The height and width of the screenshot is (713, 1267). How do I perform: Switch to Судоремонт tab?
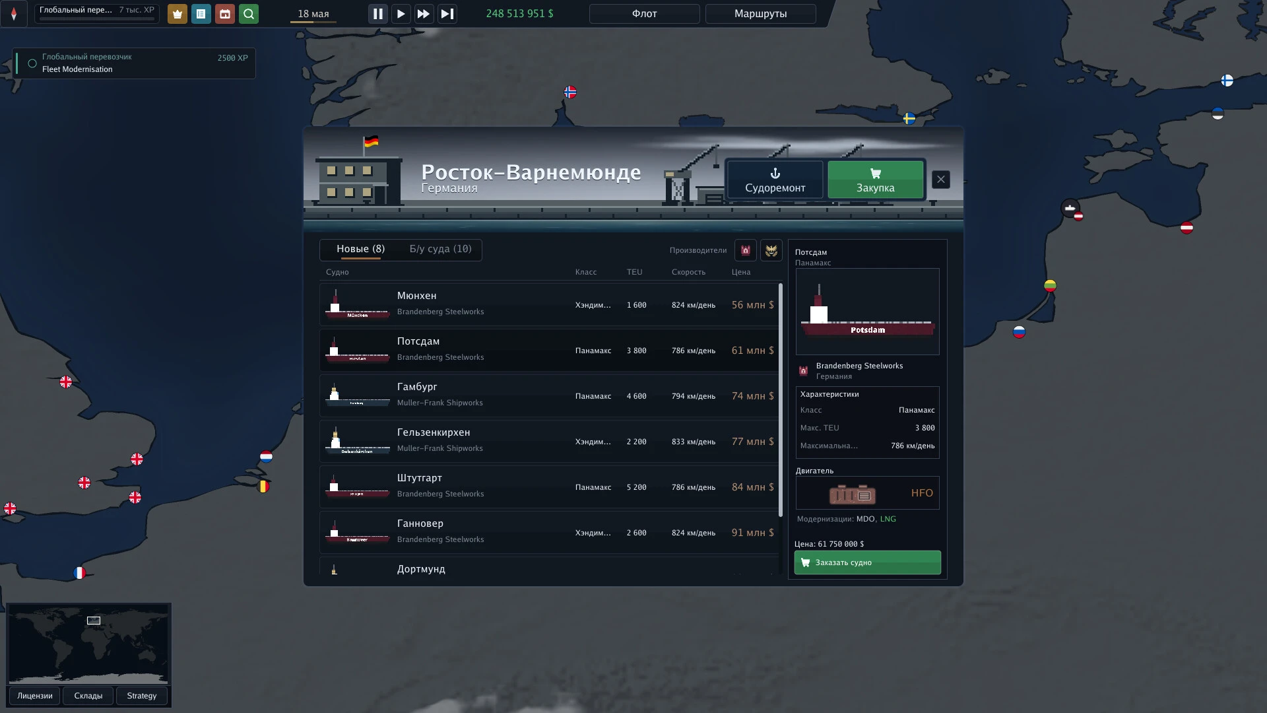775,180
